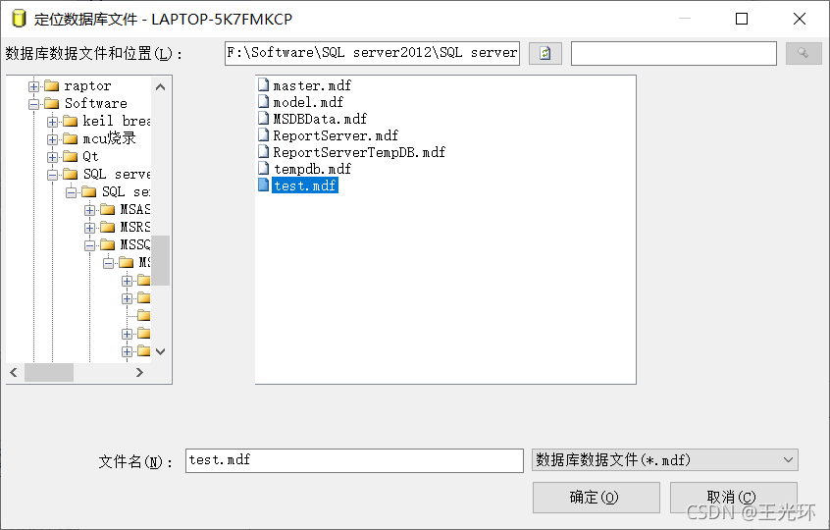Click the tree vertical scrollbar thumb
The height and width of the screenshot is (530, 830).
click(160, 260)
